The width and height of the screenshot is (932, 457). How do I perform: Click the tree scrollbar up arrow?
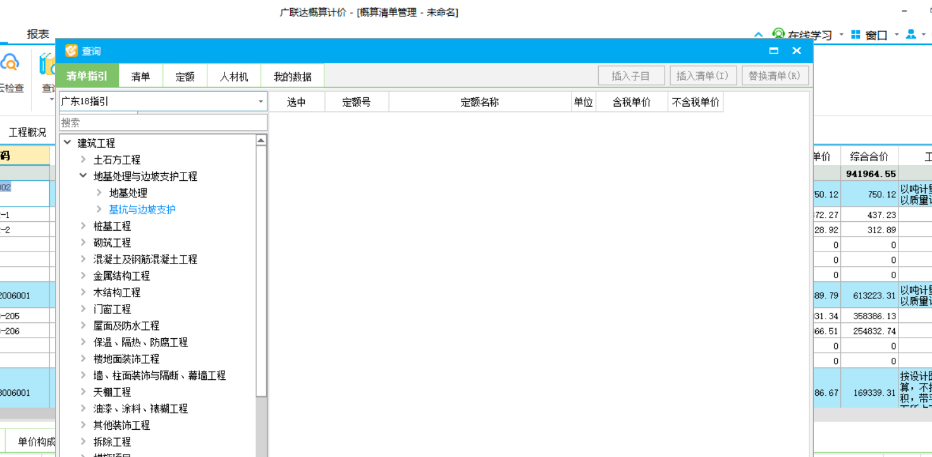pyautogui.click(x=261, y=140)
